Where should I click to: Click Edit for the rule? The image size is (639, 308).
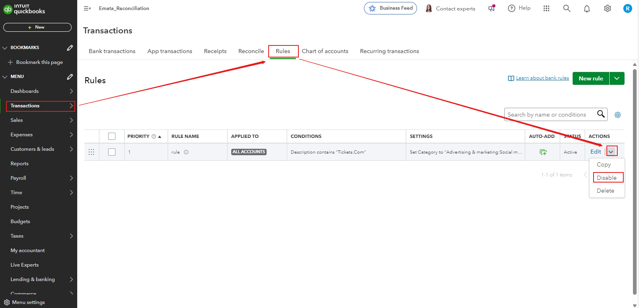pos(596,152)
